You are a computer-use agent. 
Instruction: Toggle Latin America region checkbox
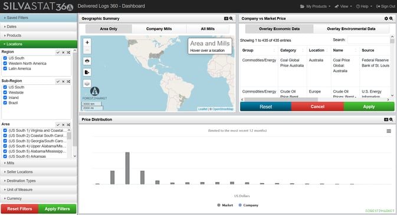click(x=5, y=68)
